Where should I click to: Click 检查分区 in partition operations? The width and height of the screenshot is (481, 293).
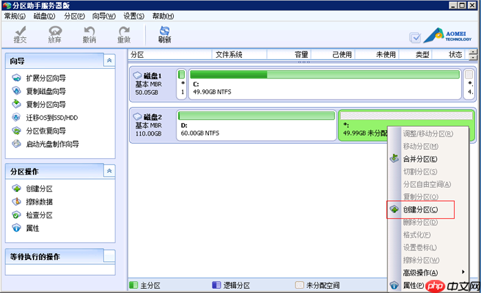point(39,215)
